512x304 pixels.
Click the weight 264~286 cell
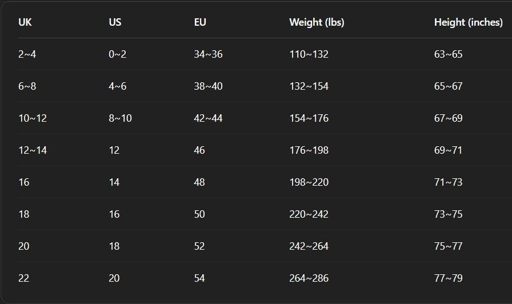tap(309, 278)
